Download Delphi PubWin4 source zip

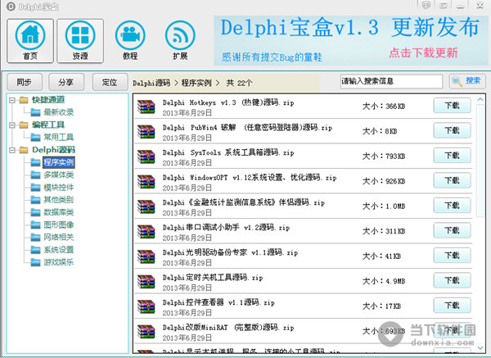[452, 130]
